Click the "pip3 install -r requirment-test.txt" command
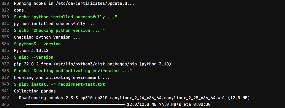This screenshot has width=285, height=108. (59, 84)
